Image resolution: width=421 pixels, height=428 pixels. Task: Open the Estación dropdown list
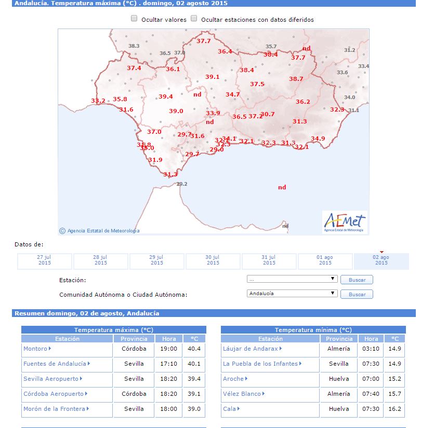pyautogui.click(x=292, y=279)
